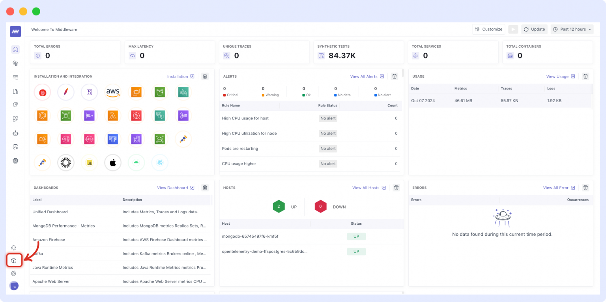Image resolution: width=606 pixels, height=302 pixels.
Task: Click the Update button
Action: (x=534, y=29)
